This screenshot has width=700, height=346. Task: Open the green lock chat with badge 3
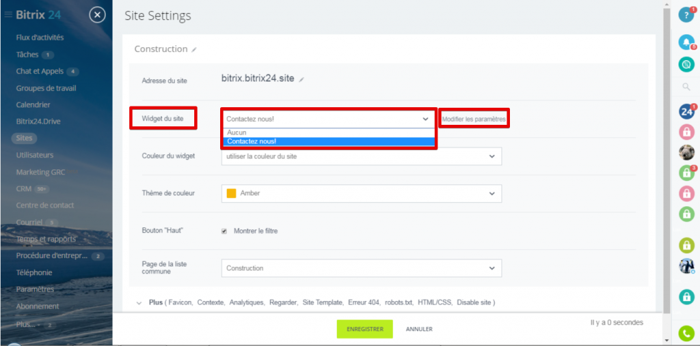tap(686, 173)
